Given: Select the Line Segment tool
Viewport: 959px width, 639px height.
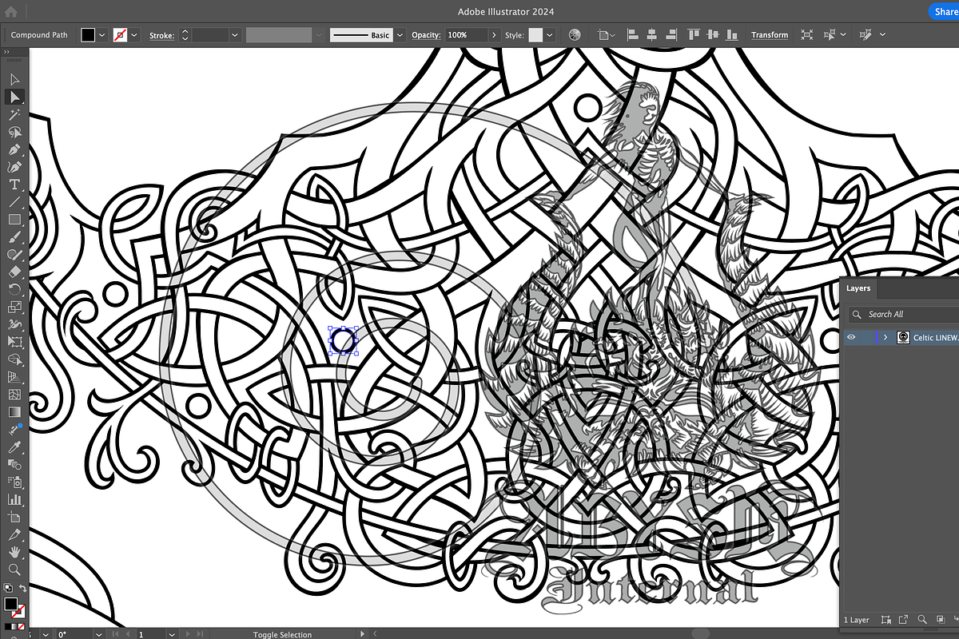Looking at the screenshot, I should (14, 202).
